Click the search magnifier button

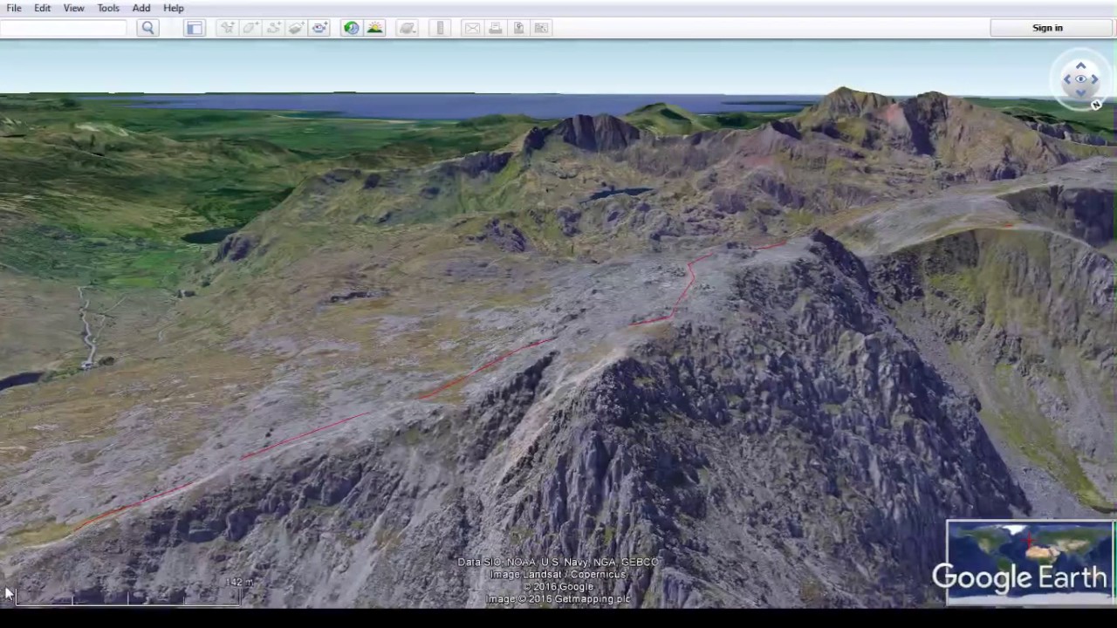point(147,28)
